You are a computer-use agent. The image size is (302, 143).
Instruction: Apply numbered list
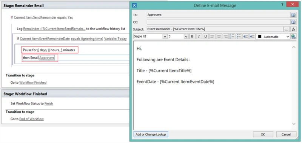(x=232, y=36)
